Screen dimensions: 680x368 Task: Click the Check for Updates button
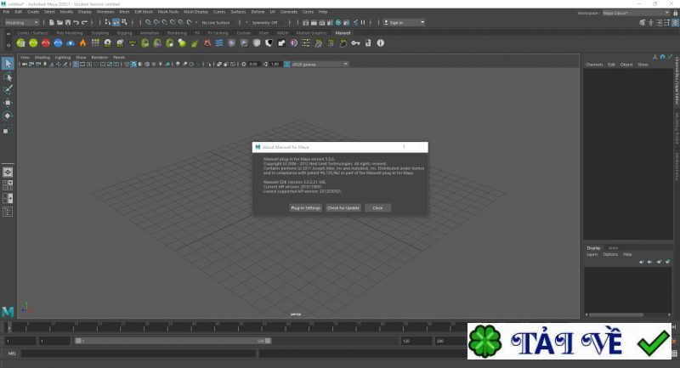coord(343,207)
